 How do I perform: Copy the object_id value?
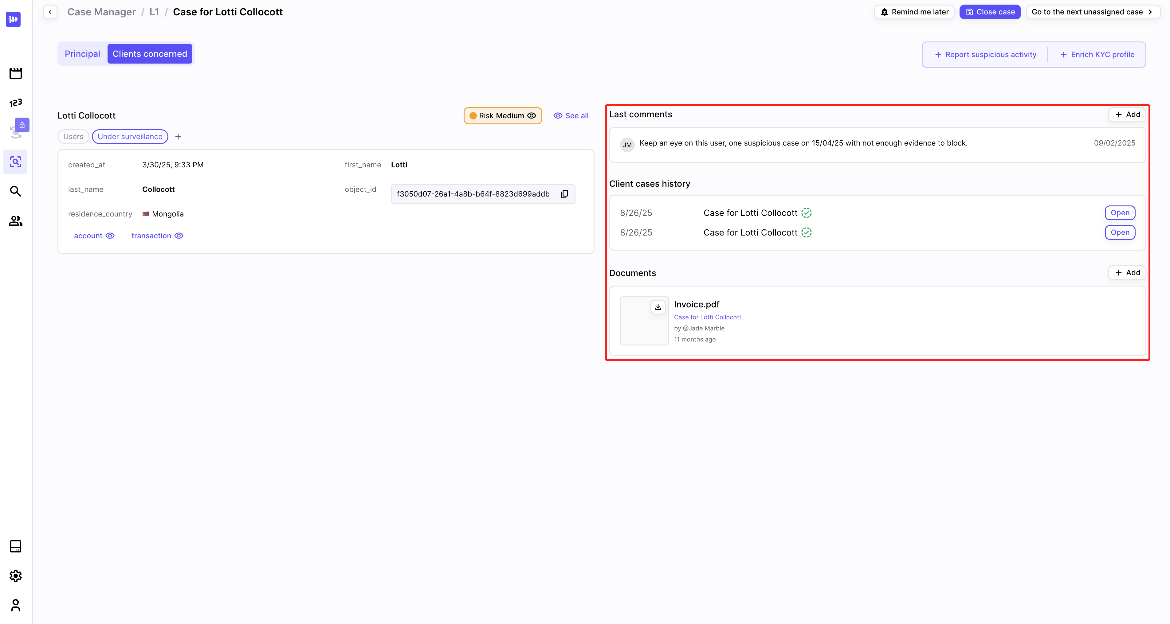coord(564,194)
